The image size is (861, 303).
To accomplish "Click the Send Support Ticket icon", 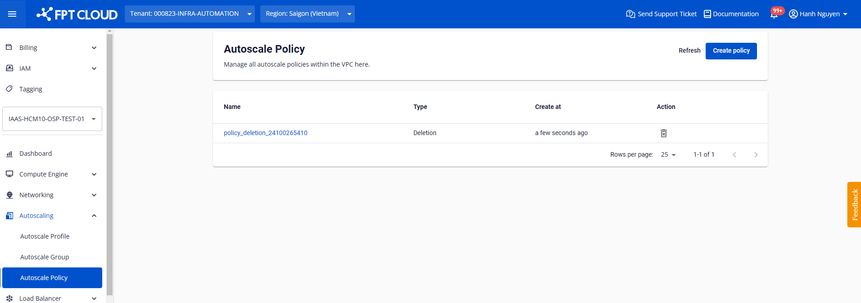I will (x=630, y=14).
